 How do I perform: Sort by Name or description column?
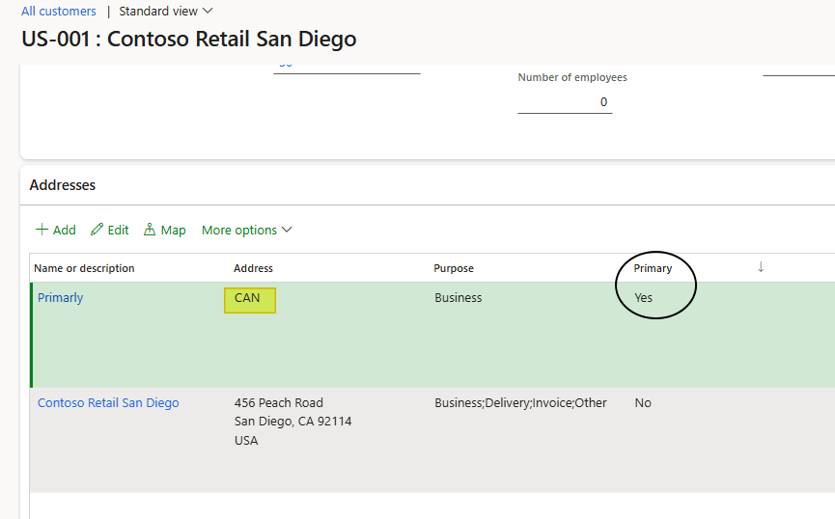tap(84, 268)
